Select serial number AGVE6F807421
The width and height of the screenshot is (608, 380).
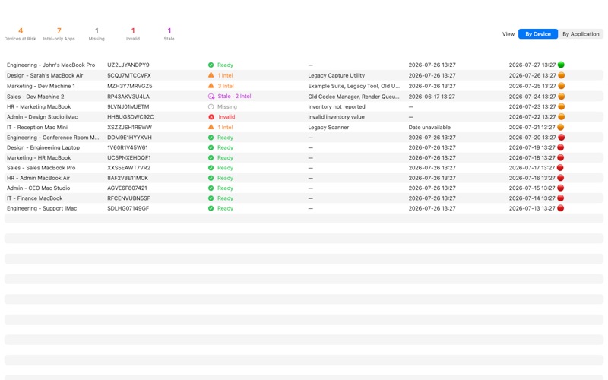[127, 188]
